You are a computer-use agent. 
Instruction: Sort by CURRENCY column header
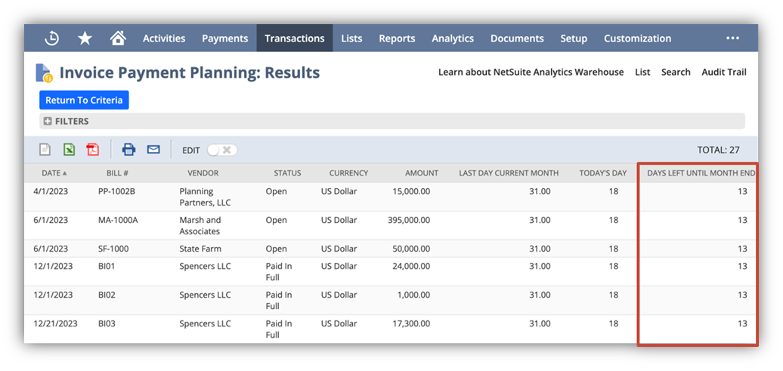[x=348, y=173]
